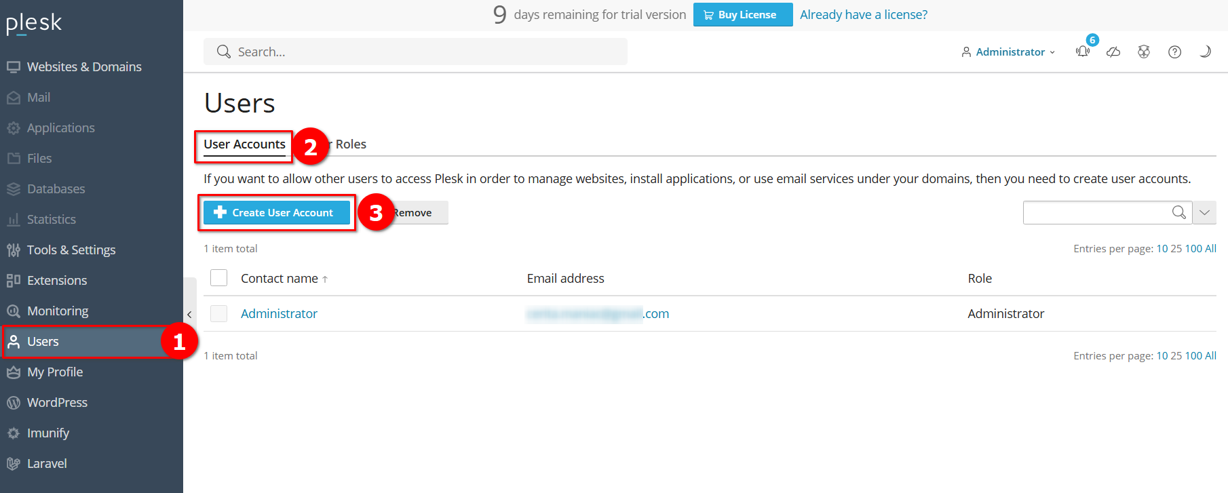Click the advisor icon in the header
1228x493 pixels.
(1144, 52)
